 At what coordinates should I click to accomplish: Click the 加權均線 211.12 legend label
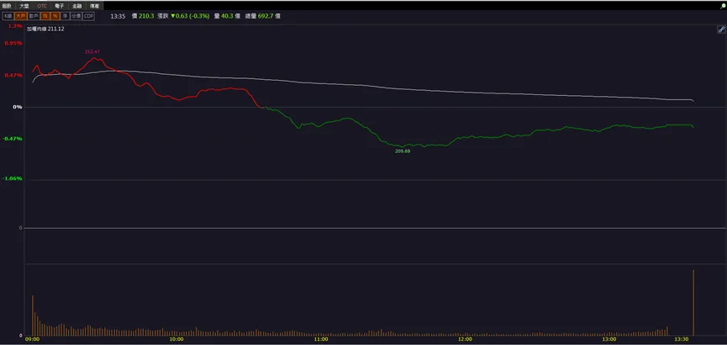point(45,29)
